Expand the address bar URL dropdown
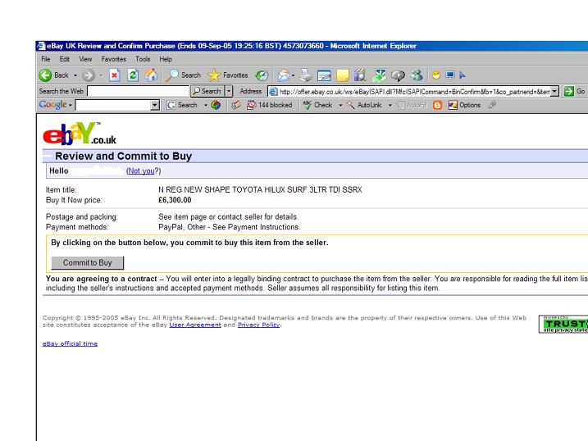 pyautogui.click(x=554, y=91)
